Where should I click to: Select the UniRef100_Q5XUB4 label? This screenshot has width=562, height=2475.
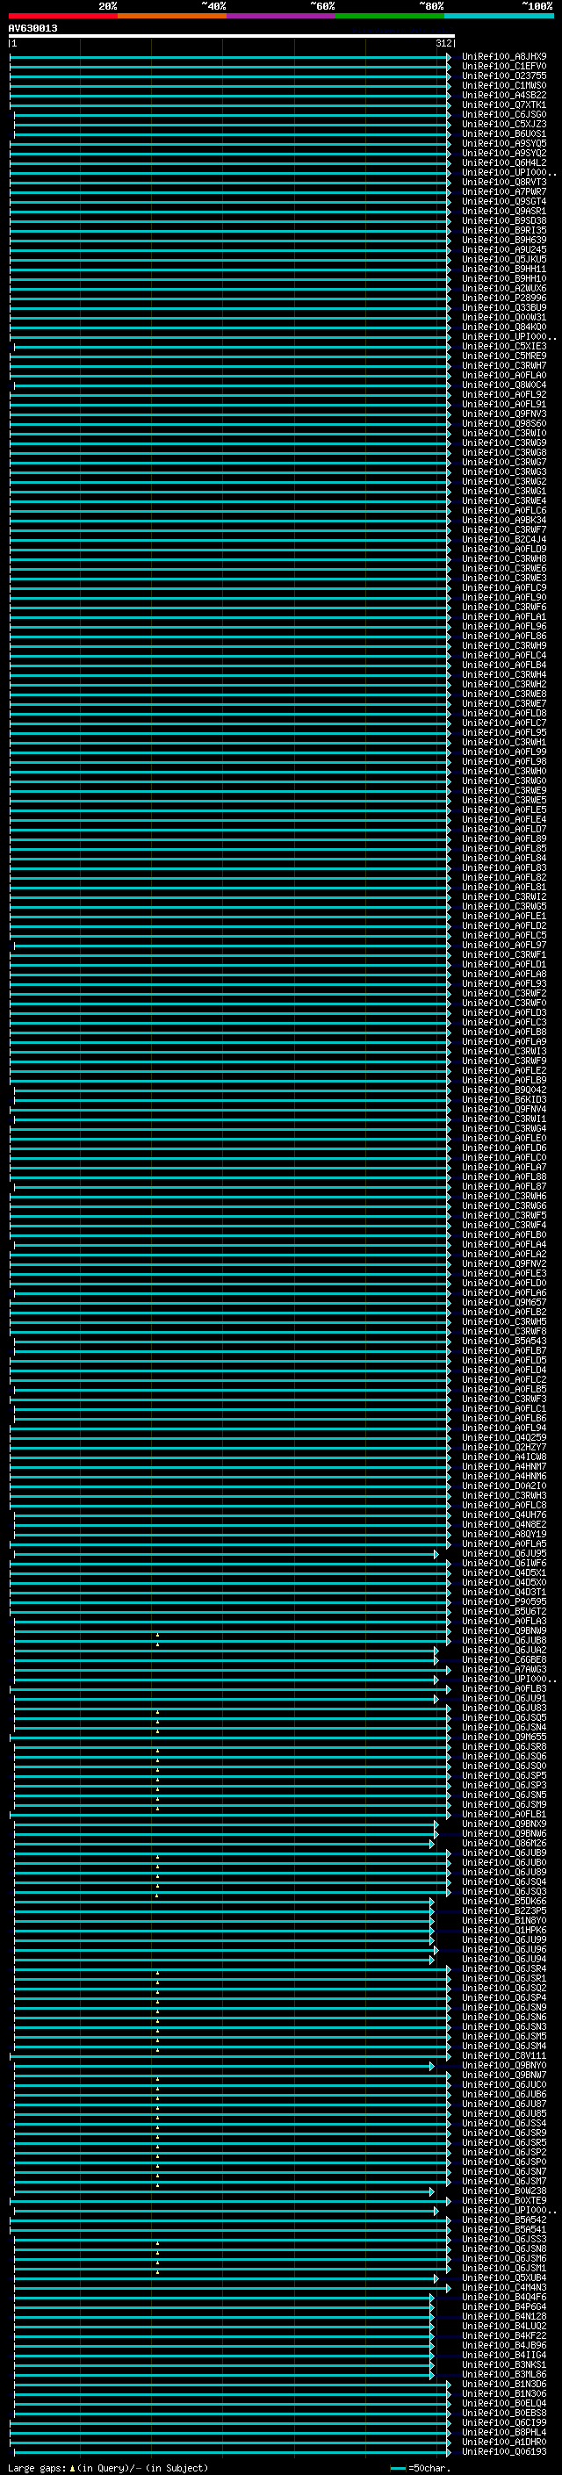[504, 2278]
